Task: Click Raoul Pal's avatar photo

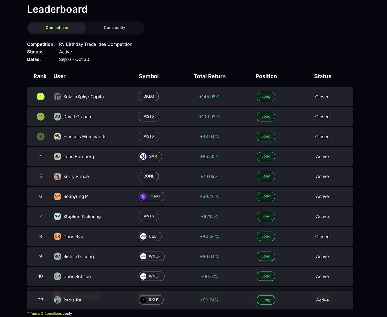Action: point(57,300)
